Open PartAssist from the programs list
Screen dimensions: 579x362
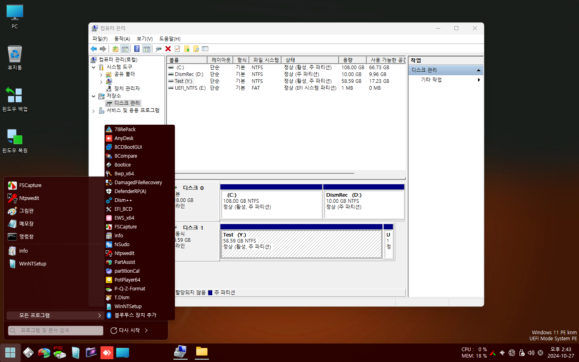[139, 262]
